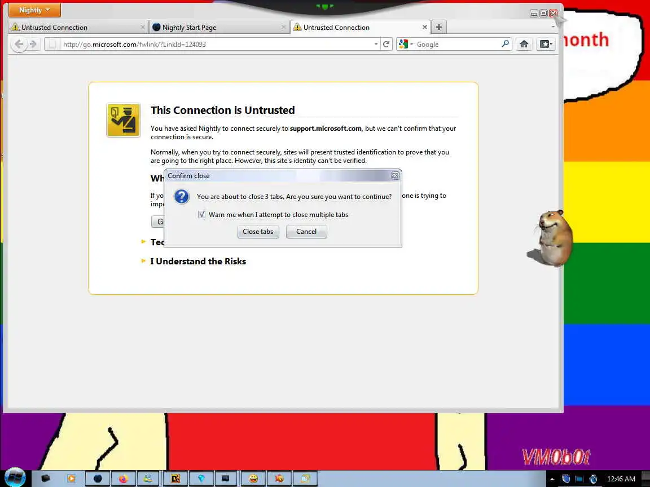650x487 pixels.
Task: Open the Windows Start orb
Action: 15,477
